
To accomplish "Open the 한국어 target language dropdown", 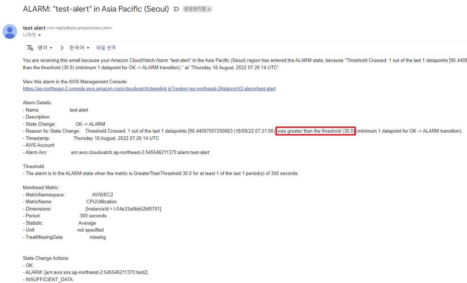I will point(79,48).
